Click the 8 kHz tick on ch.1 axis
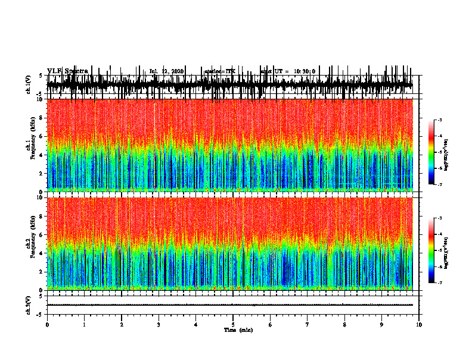The width and height of the screenshot is (472, 364). click(x=42, y=118)
